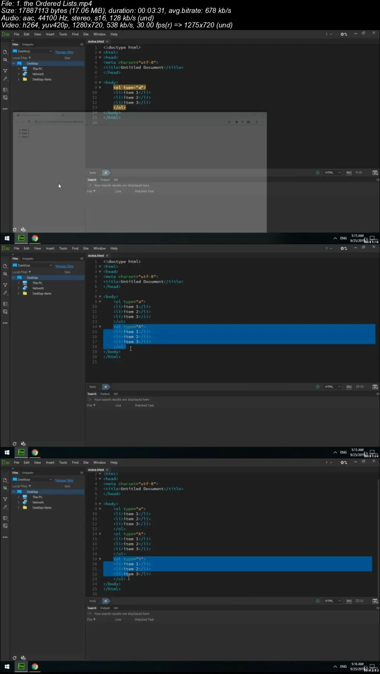
Task: Click the real-time preview icon beside 18:10
Action: [x=375, y=387]
